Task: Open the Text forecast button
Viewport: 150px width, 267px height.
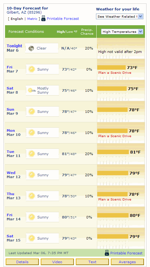Action: coord(92,262)
